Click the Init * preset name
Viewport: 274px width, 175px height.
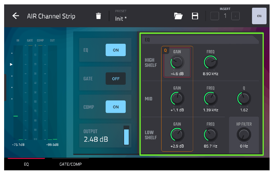coord(121,18)
